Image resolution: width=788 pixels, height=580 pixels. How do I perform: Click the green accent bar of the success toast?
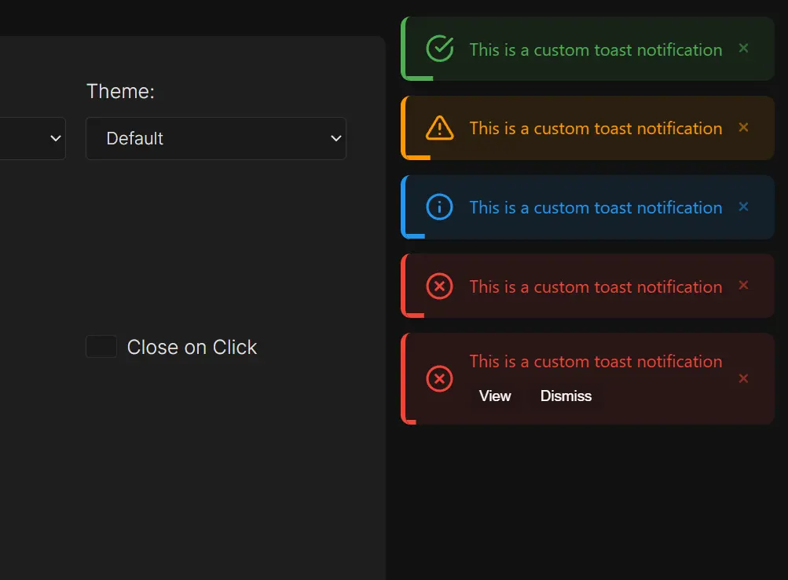[405, 49]
